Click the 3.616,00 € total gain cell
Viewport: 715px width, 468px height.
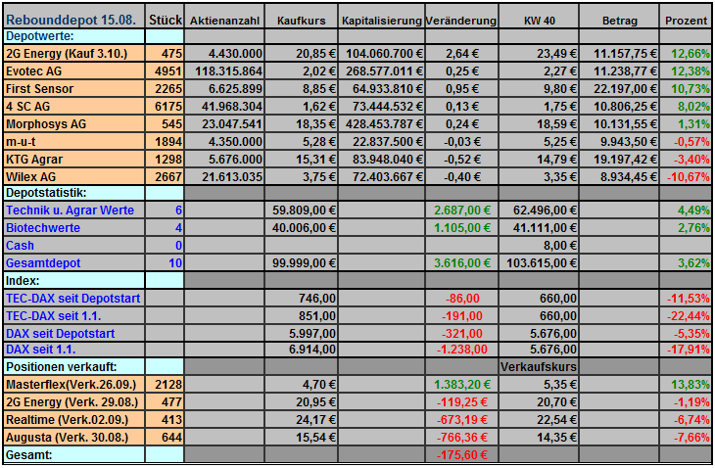[461, 263]
